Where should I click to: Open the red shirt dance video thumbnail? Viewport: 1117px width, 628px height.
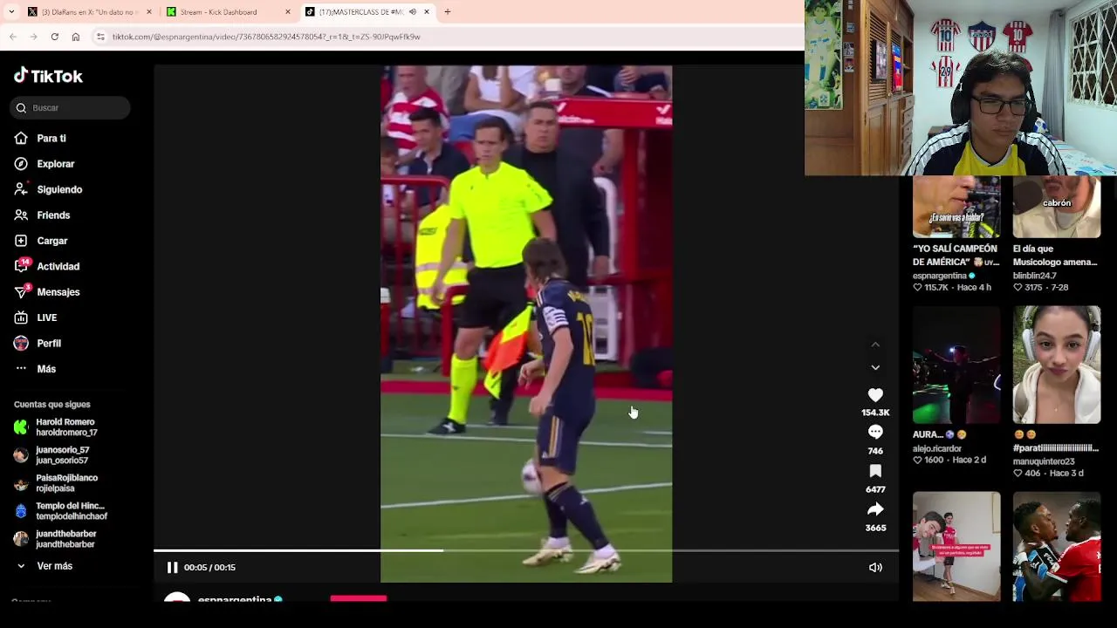[x=956, y=547]
